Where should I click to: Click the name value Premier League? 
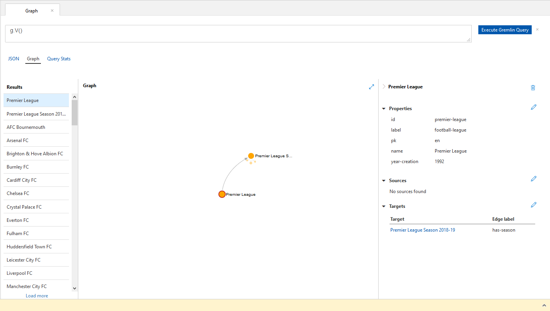click(451, 151)
